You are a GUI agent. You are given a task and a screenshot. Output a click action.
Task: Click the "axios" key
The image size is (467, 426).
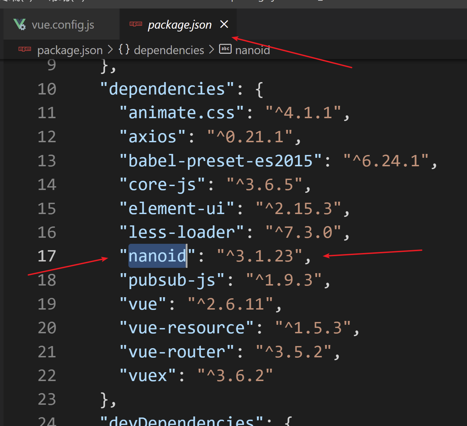click(x=152, y=137)
